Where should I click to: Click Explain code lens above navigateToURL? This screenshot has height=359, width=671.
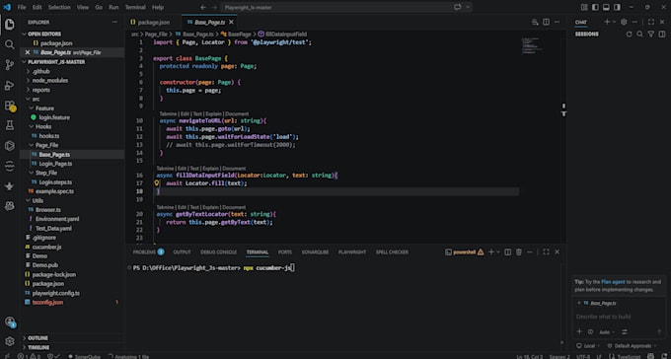213,113
